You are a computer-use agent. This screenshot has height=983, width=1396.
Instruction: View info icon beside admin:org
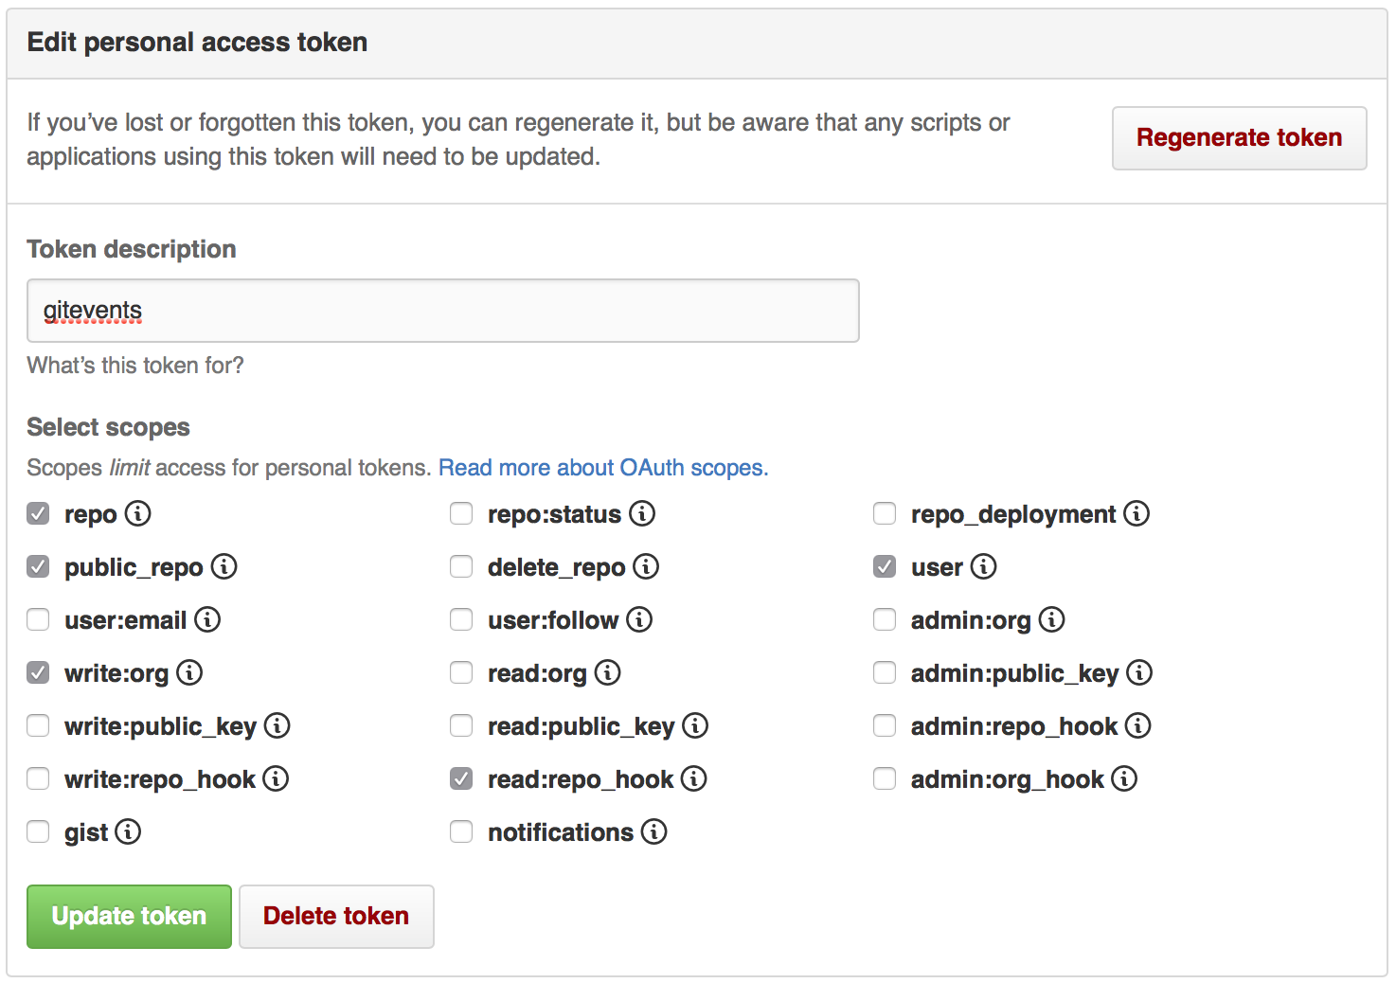point(1052,619)
